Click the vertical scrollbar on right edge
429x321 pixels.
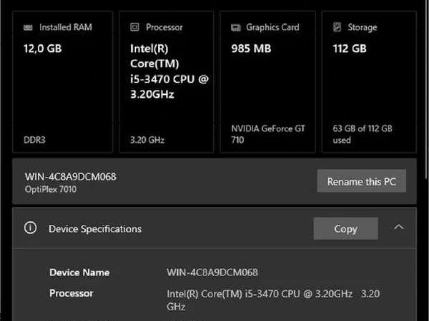pyautogui.click(x=427, y=90)
